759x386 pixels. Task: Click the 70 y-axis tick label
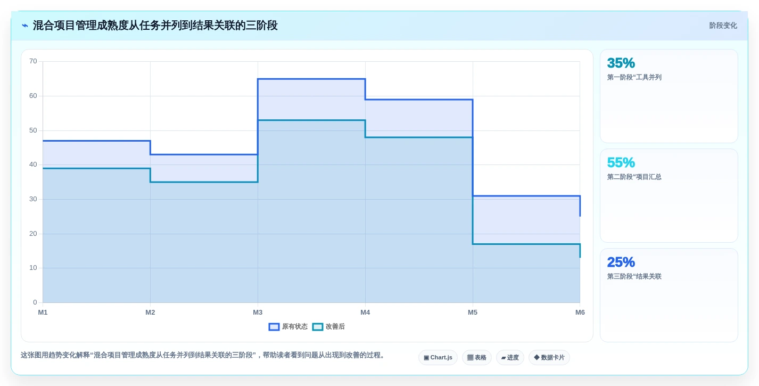tap(33, 61)
